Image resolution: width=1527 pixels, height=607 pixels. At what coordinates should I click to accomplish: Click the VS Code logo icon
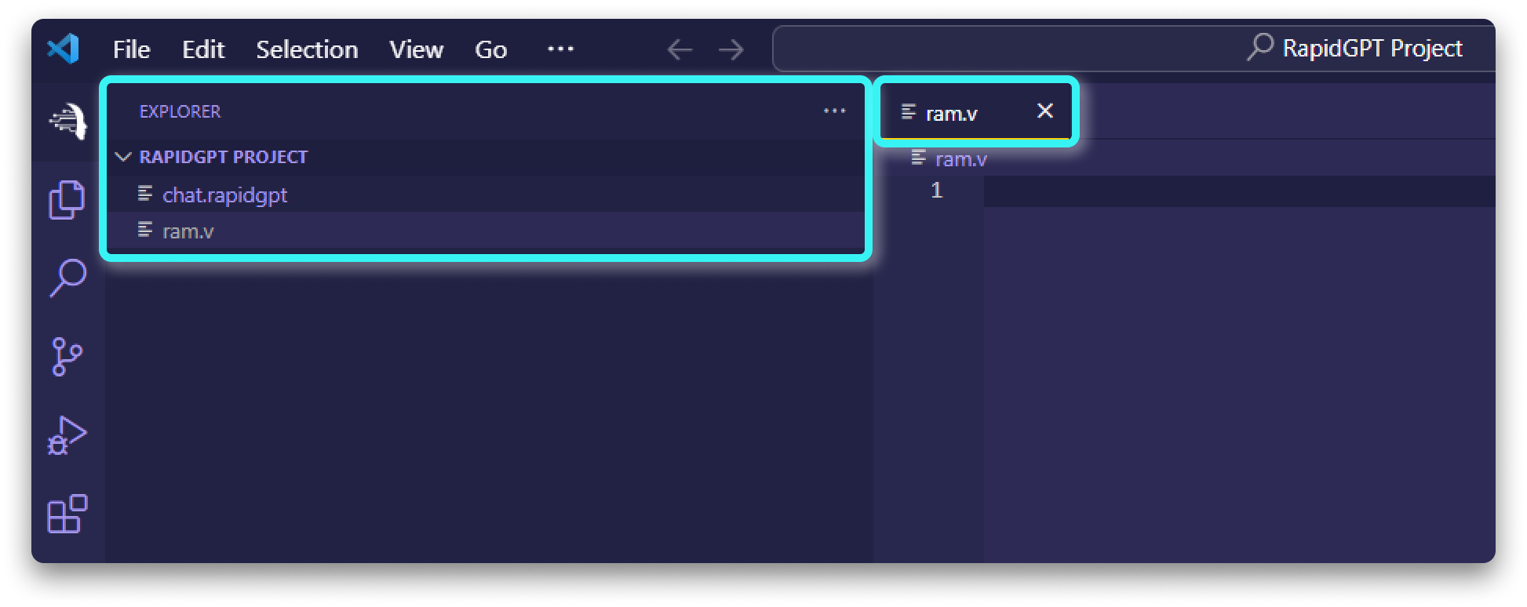click(x=63, y=49)
